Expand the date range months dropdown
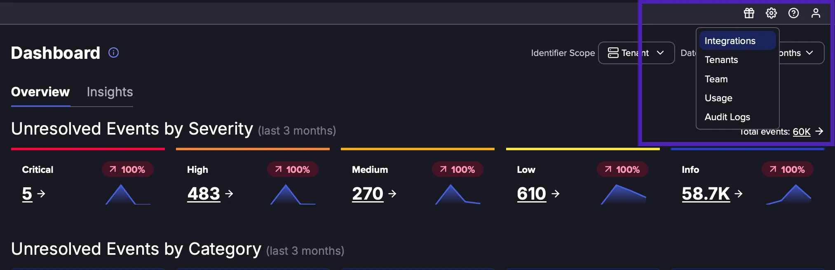This screenshot has width=835, height=270. coord(801,53)
